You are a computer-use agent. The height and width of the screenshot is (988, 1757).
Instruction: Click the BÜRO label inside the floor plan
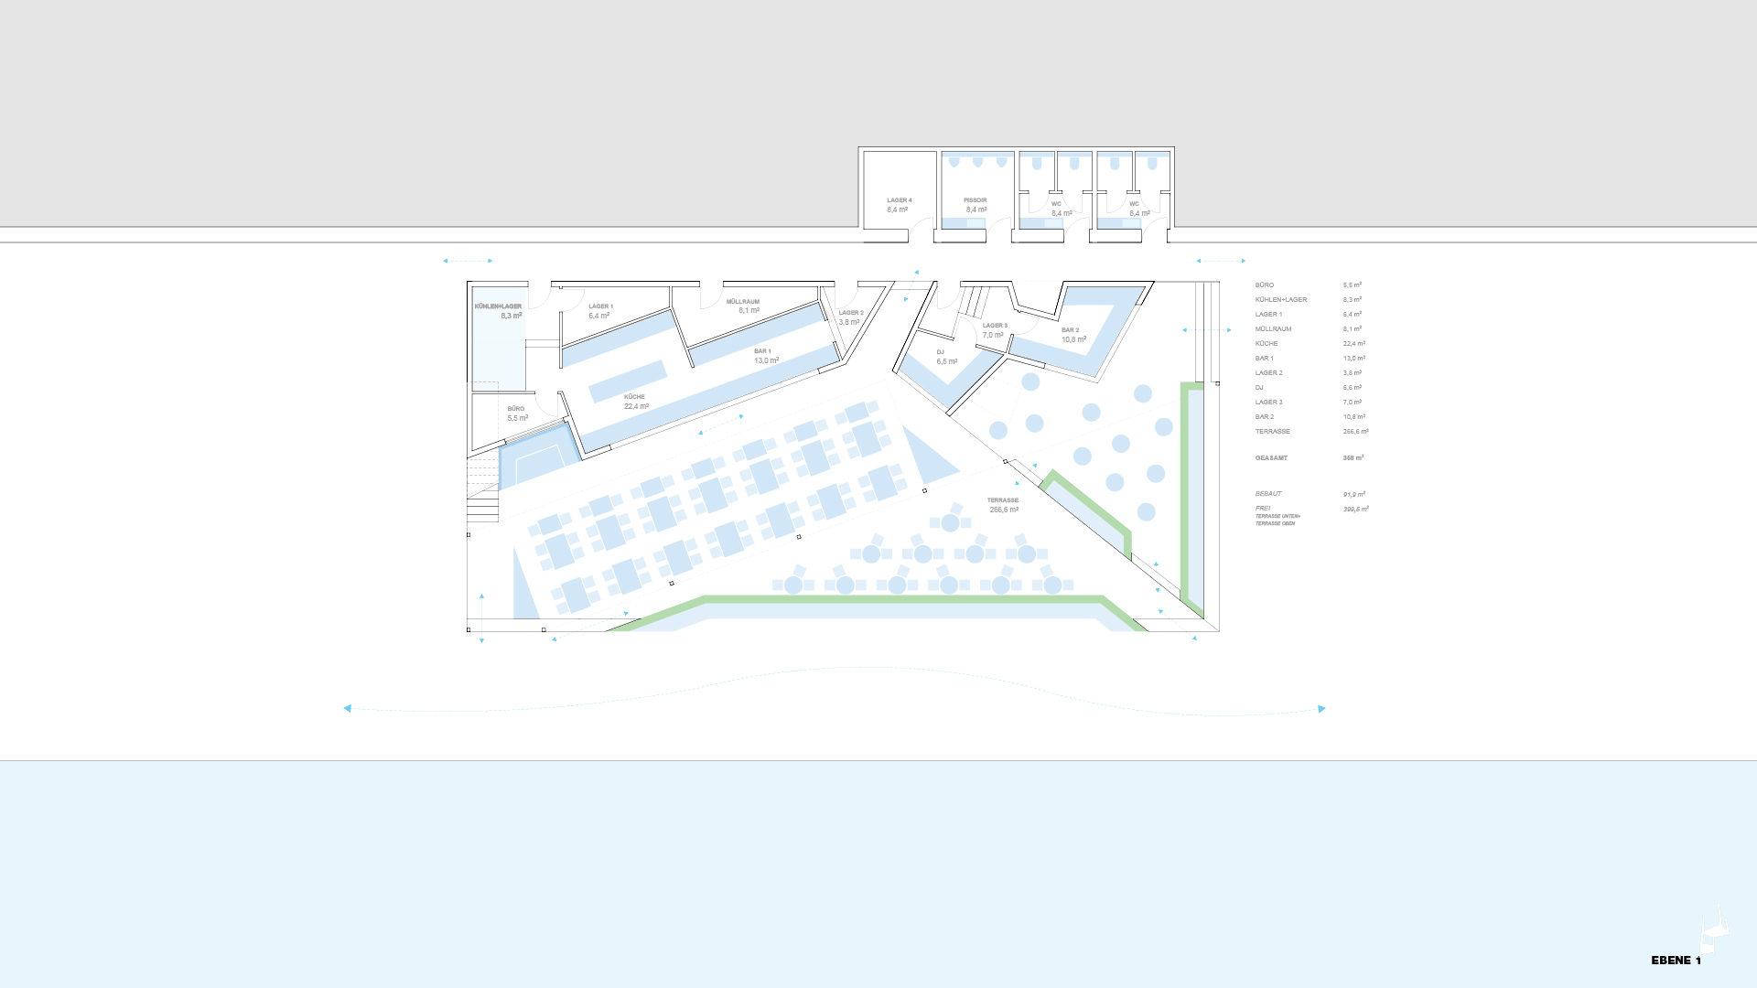516,409
